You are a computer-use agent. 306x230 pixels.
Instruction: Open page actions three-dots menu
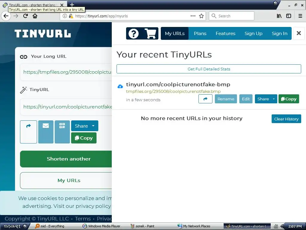[x=193, y=16]
